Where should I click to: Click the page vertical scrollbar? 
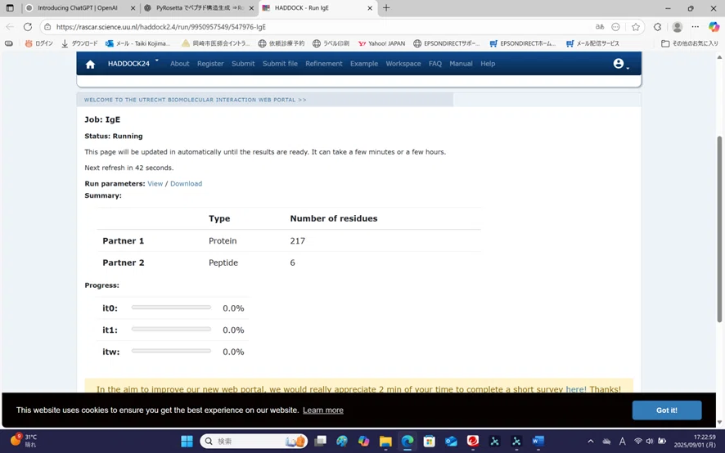[719, 229]
